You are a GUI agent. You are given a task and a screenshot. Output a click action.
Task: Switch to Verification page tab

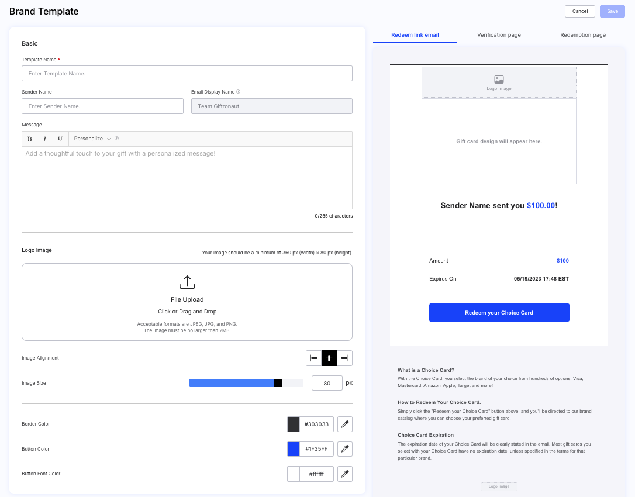pyautogui.click(x=499, y=35)
